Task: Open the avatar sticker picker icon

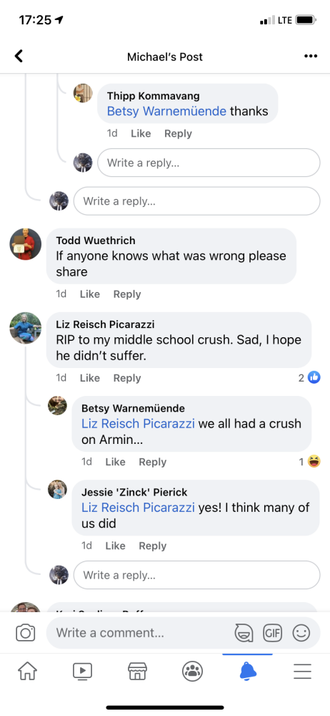Action: tap(244, 633)
